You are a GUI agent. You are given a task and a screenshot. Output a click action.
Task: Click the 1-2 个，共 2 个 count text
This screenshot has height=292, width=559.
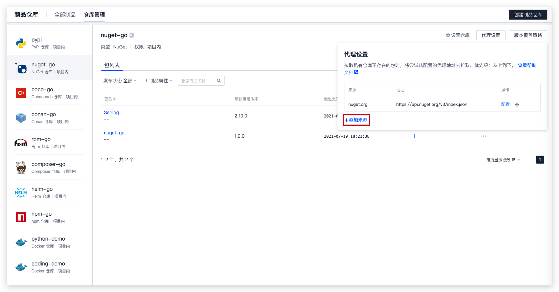[x=117, y=160]
